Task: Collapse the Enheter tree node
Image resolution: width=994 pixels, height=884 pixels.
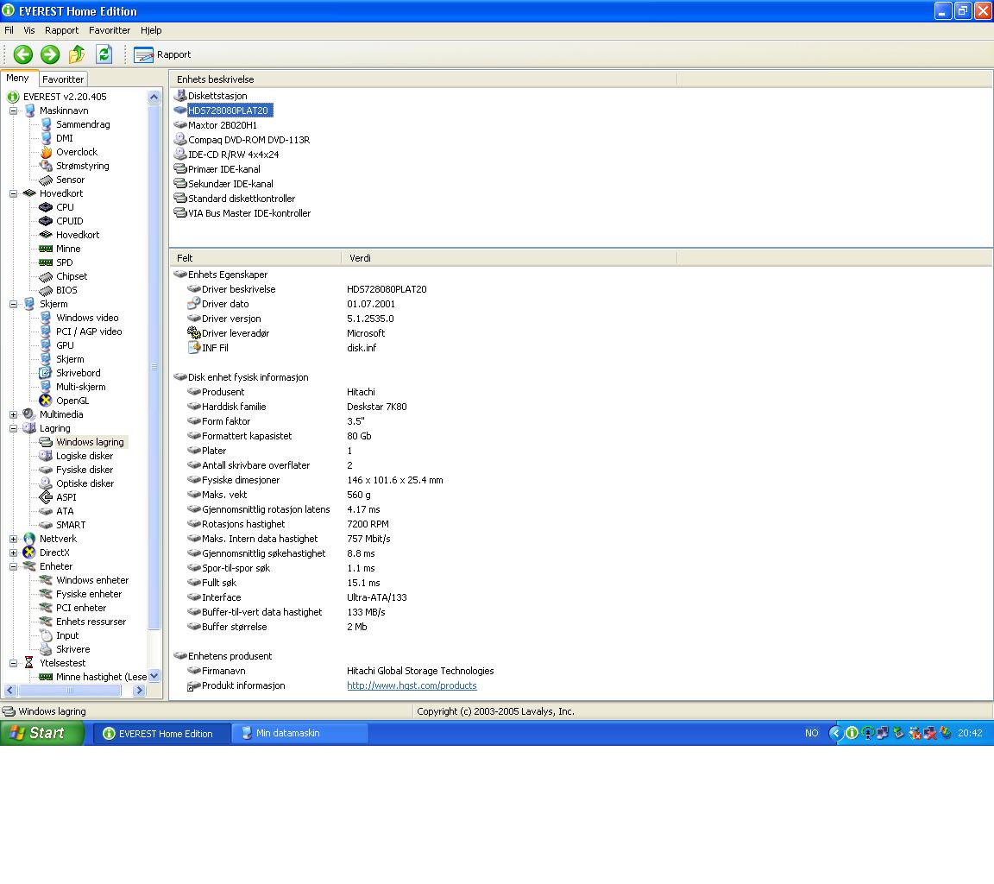Action: click(13, 566)
